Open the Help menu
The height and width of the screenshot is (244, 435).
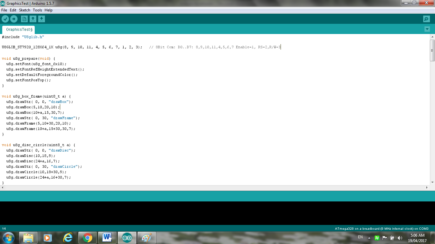click(x=48, y=10)
